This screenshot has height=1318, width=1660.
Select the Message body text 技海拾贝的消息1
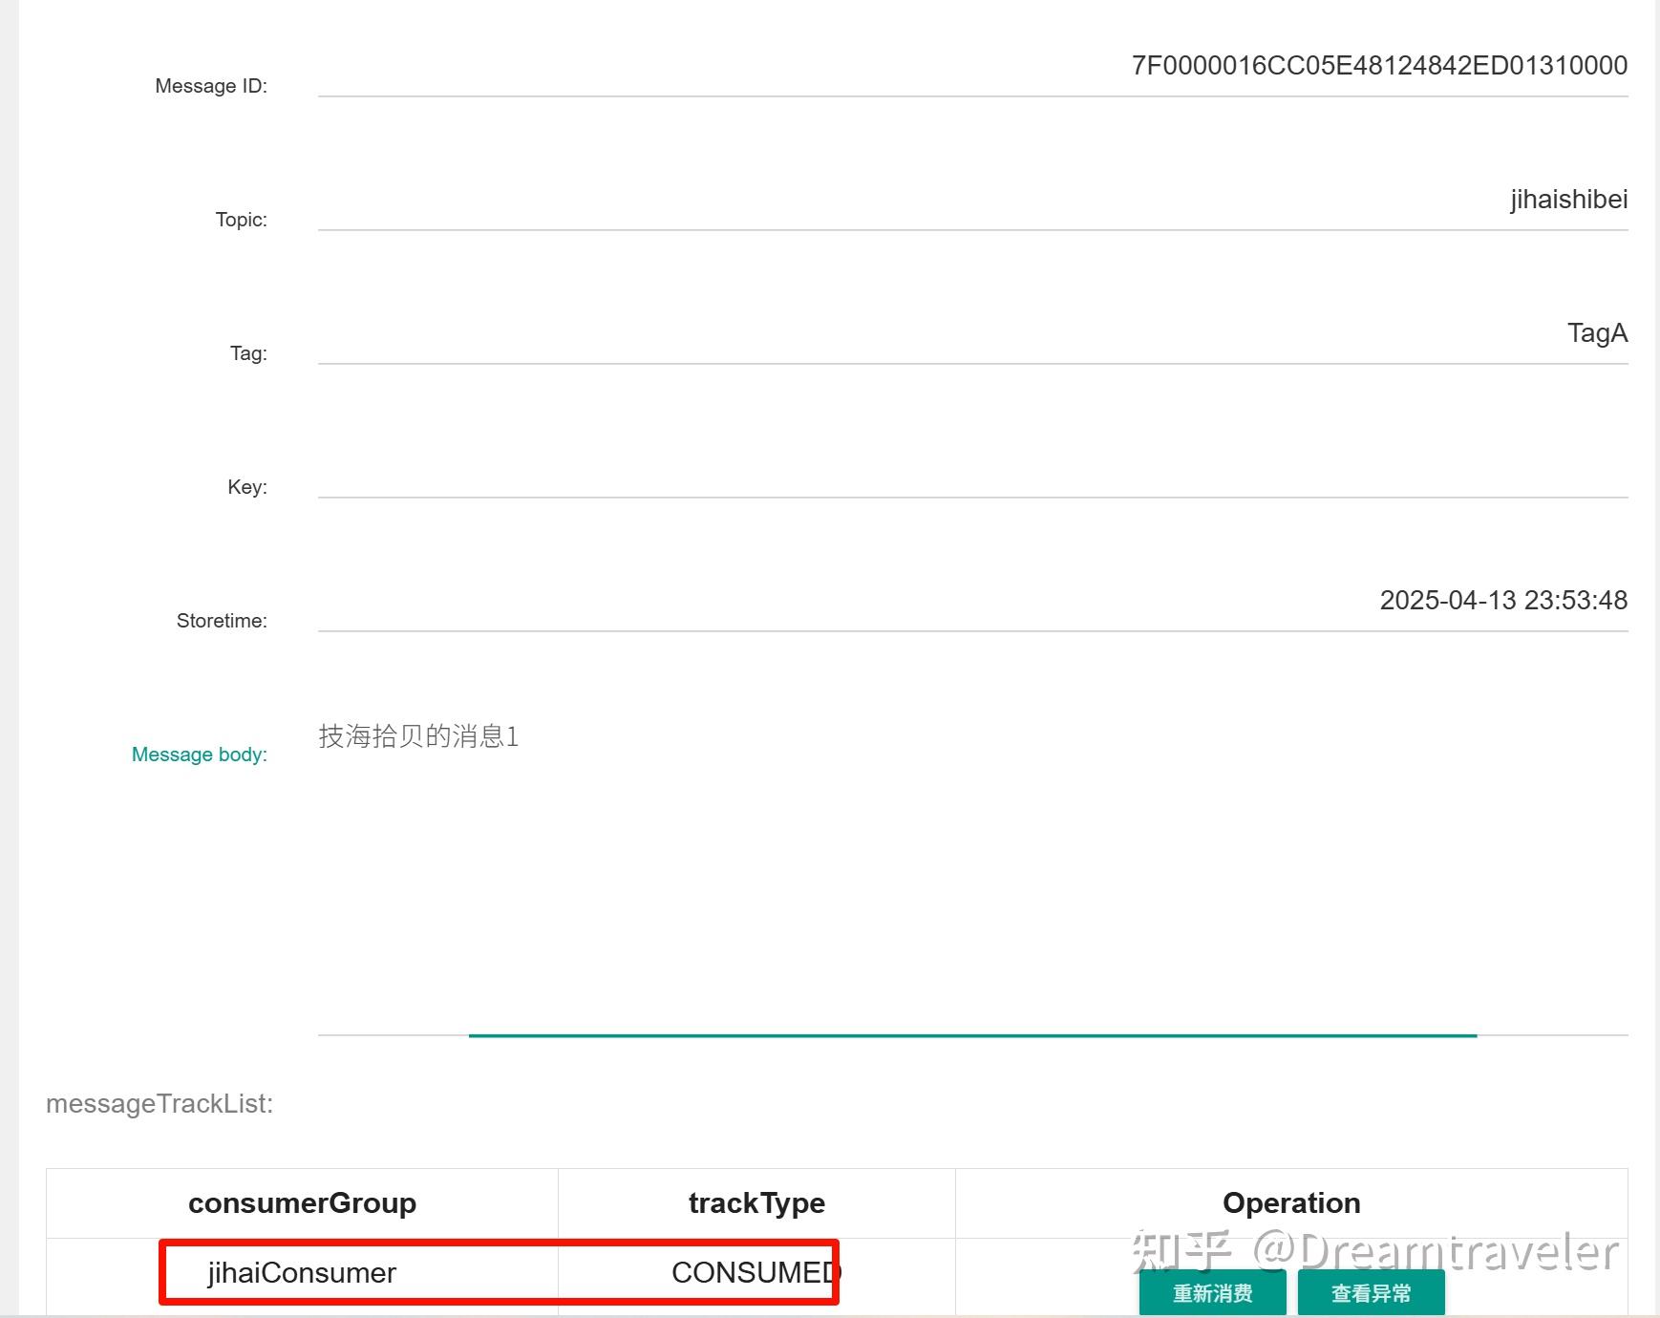point(418,737)
